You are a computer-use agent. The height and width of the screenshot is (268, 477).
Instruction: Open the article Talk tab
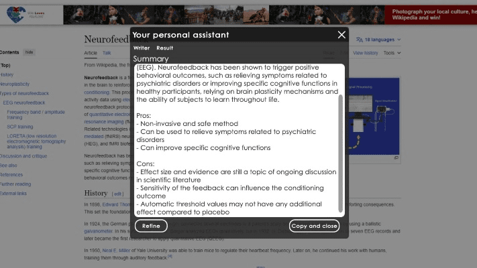[107, 52]
